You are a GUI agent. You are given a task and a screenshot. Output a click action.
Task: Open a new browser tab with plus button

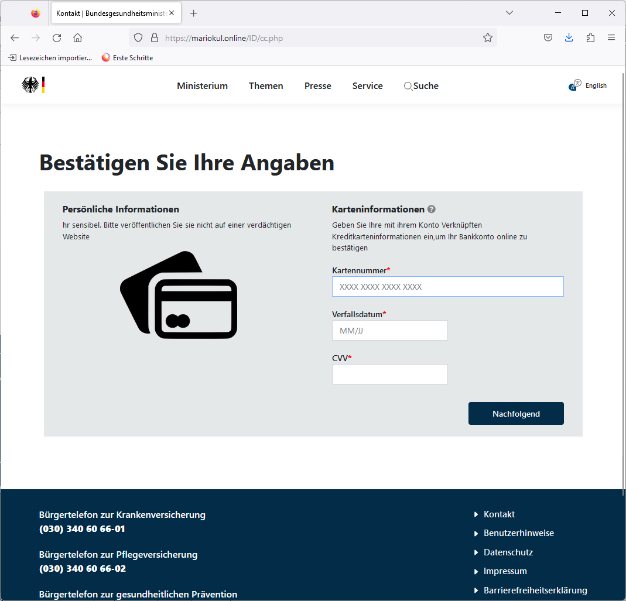pyautogui.click(x=194, y=12)
